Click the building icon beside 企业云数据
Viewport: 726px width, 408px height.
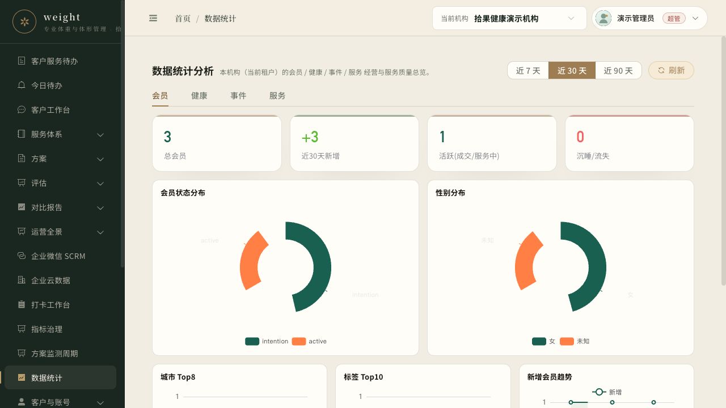(x=22, y=280)
